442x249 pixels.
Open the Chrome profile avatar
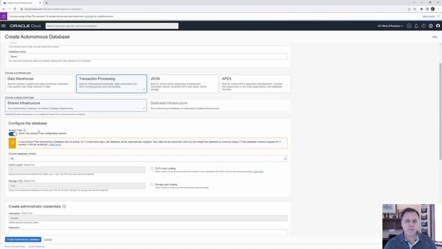click(x=433, y=9)
